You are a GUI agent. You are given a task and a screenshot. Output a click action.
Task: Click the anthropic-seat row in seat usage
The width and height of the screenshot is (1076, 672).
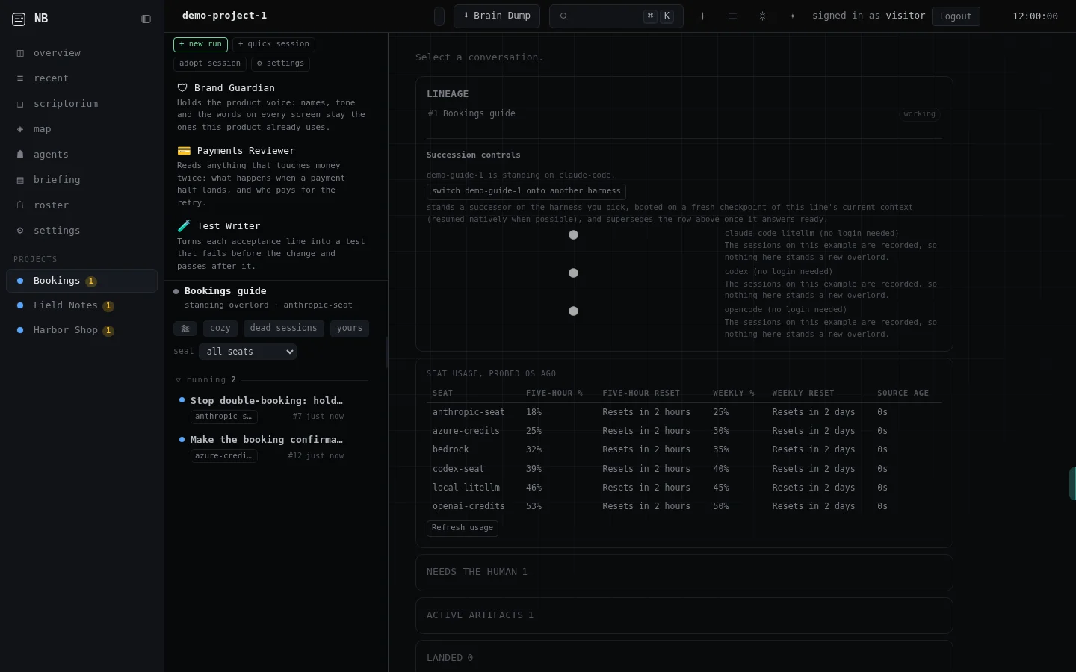(684, 412)
